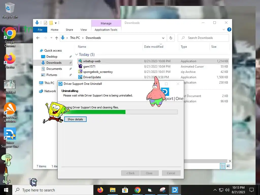Screen dimensions: 260x195
Task: Click Show details in uninstaller
Action: 75,119
